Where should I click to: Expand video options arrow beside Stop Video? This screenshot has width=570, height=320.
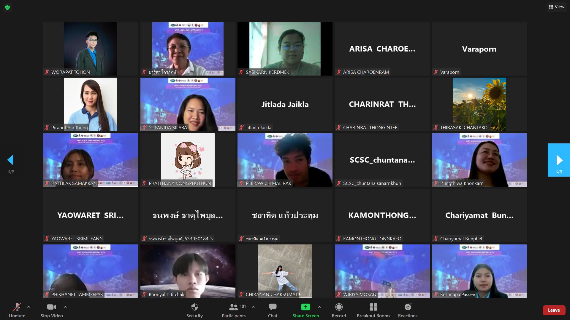[65, 307]
